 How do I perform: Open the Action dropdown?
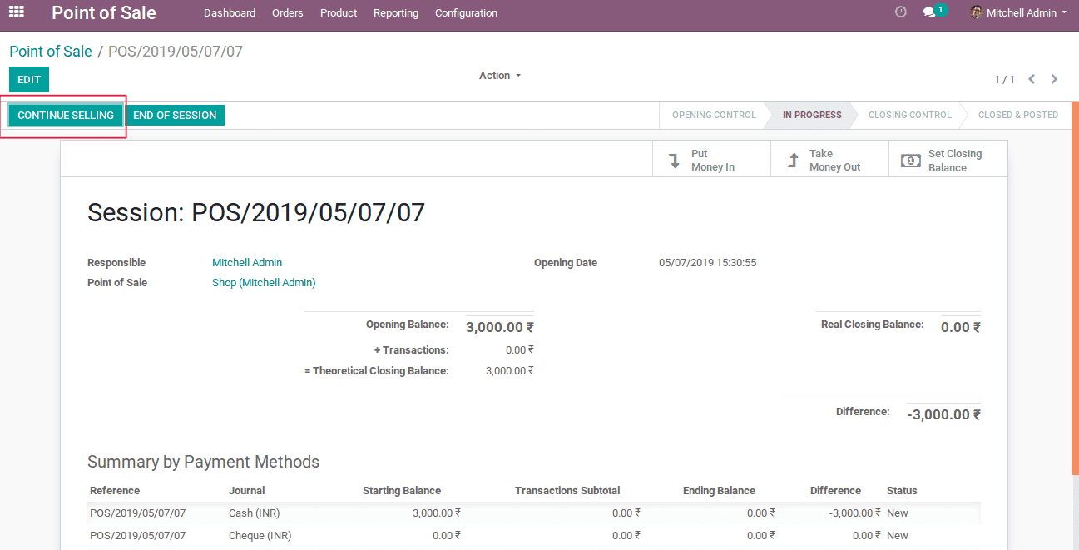[x=500, y=76]
